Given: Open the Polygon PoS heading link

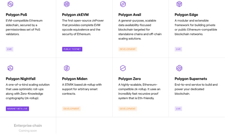Looking at the screenshot, I should pyautogui.click(x=16, y=15).
